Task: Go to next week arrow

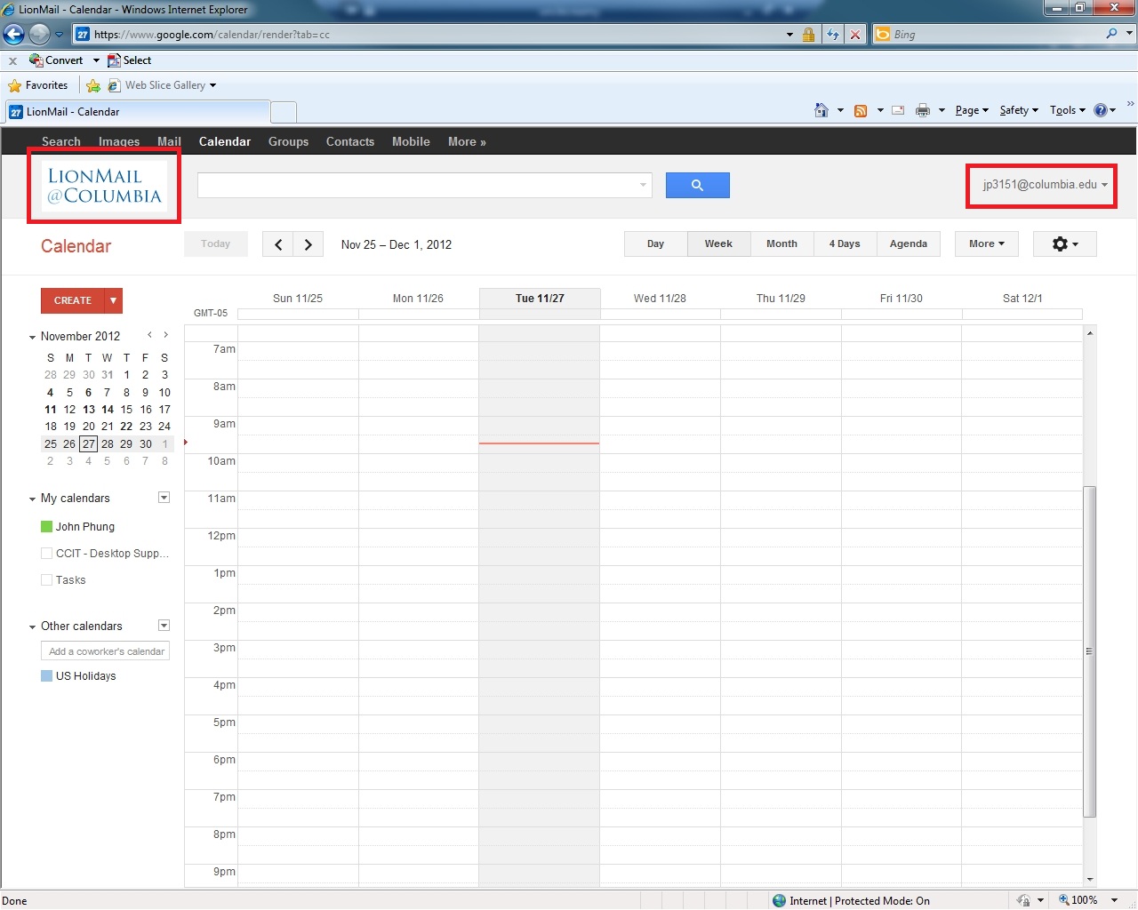Action: [x=308, y=244]
